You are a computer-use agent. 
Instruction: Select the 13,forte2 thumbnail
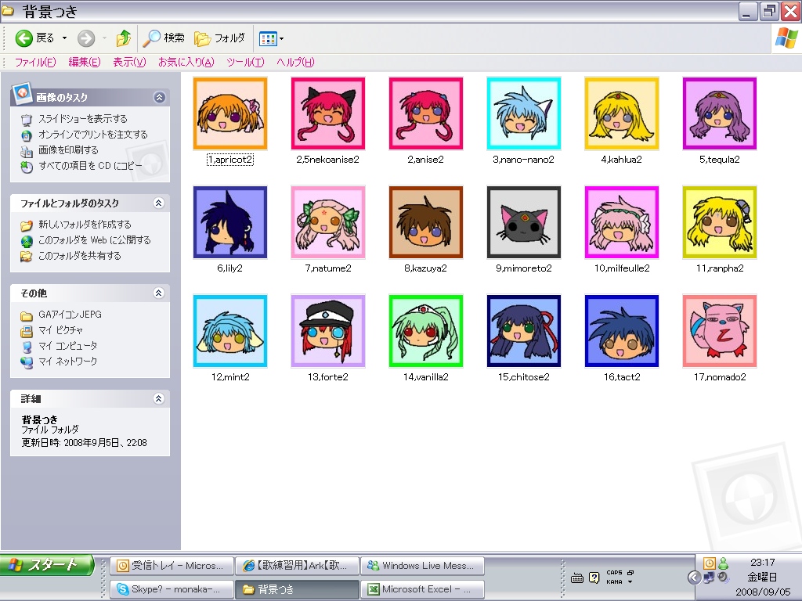pos(328,331)
